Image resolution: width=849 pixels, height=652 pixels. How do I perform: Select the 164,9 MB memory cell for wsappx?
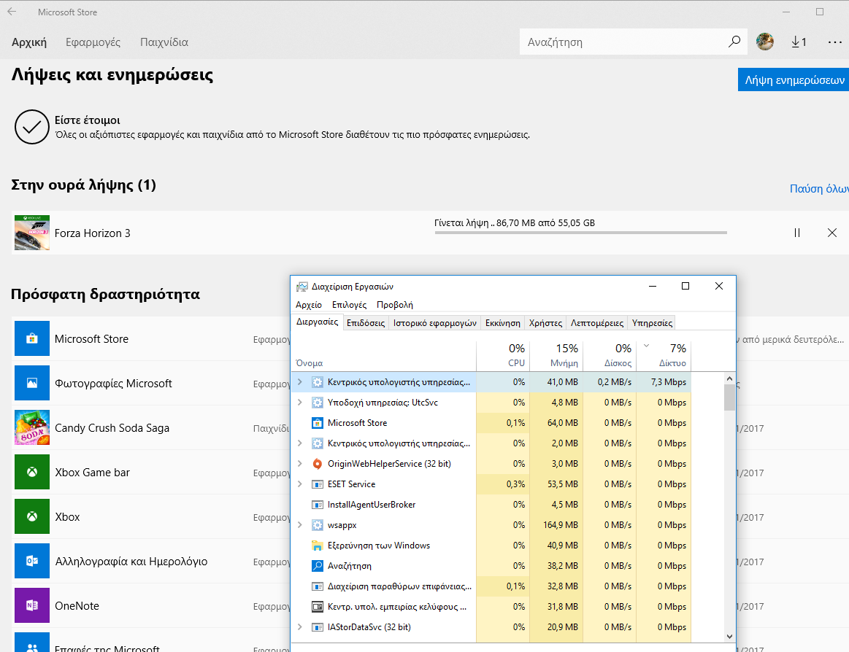[x=556, y=525]
